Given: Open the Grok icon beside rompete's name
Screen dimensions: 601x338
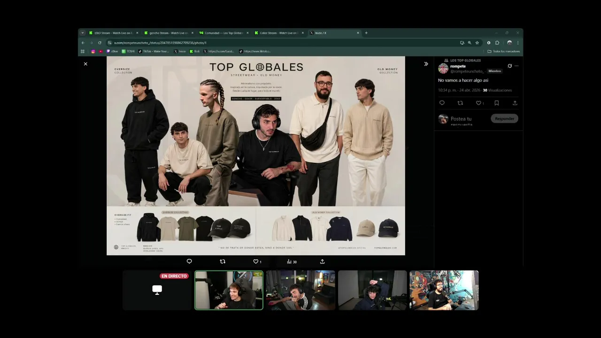Looking at the screenshot, I should pyautogui.click(x=509, y=66).
